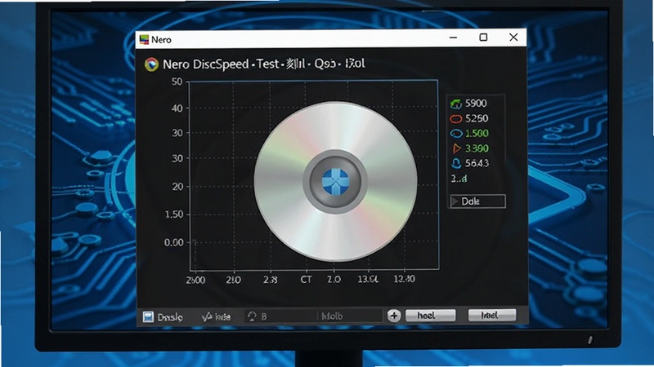
Task: Click the blue bell icon beside 5643
Action: click(456, 164)
